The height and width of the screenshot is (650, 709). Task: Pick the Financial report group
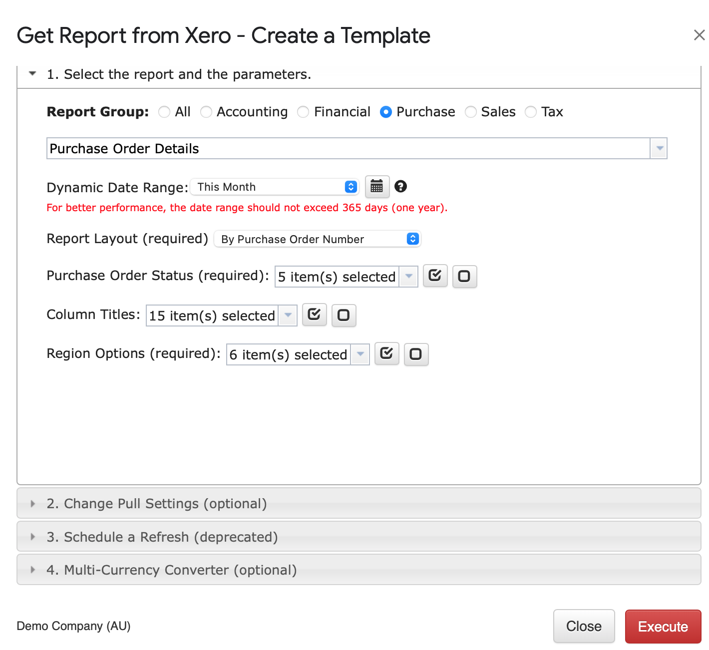click(303, 112)
